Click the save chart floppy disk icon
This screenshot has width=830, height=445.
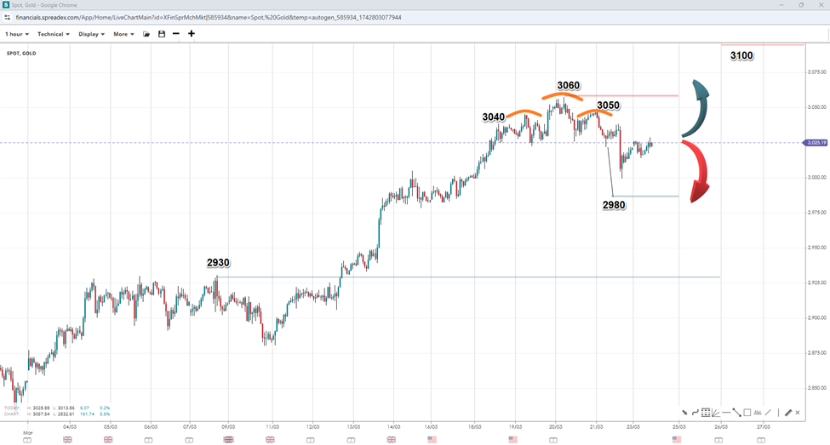pos(162,34)
